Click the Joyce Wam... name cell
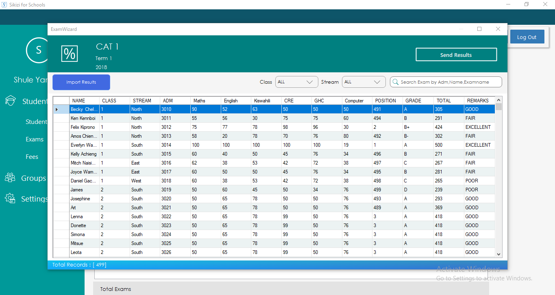 pos(84,172)
